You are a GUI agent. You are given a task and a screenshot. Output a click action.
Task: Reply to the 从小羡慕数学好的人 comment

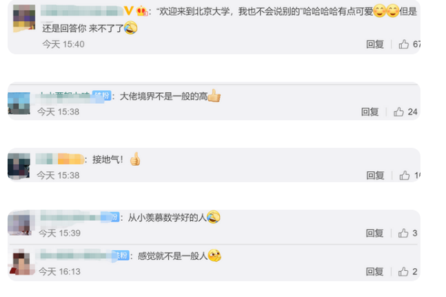pyautogui.click(x=374, y=233)
